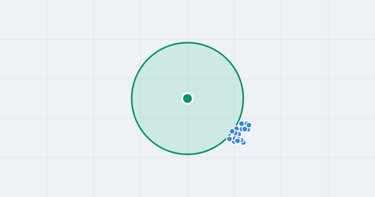
Task: Click the green center point marker
Action: 187,98
